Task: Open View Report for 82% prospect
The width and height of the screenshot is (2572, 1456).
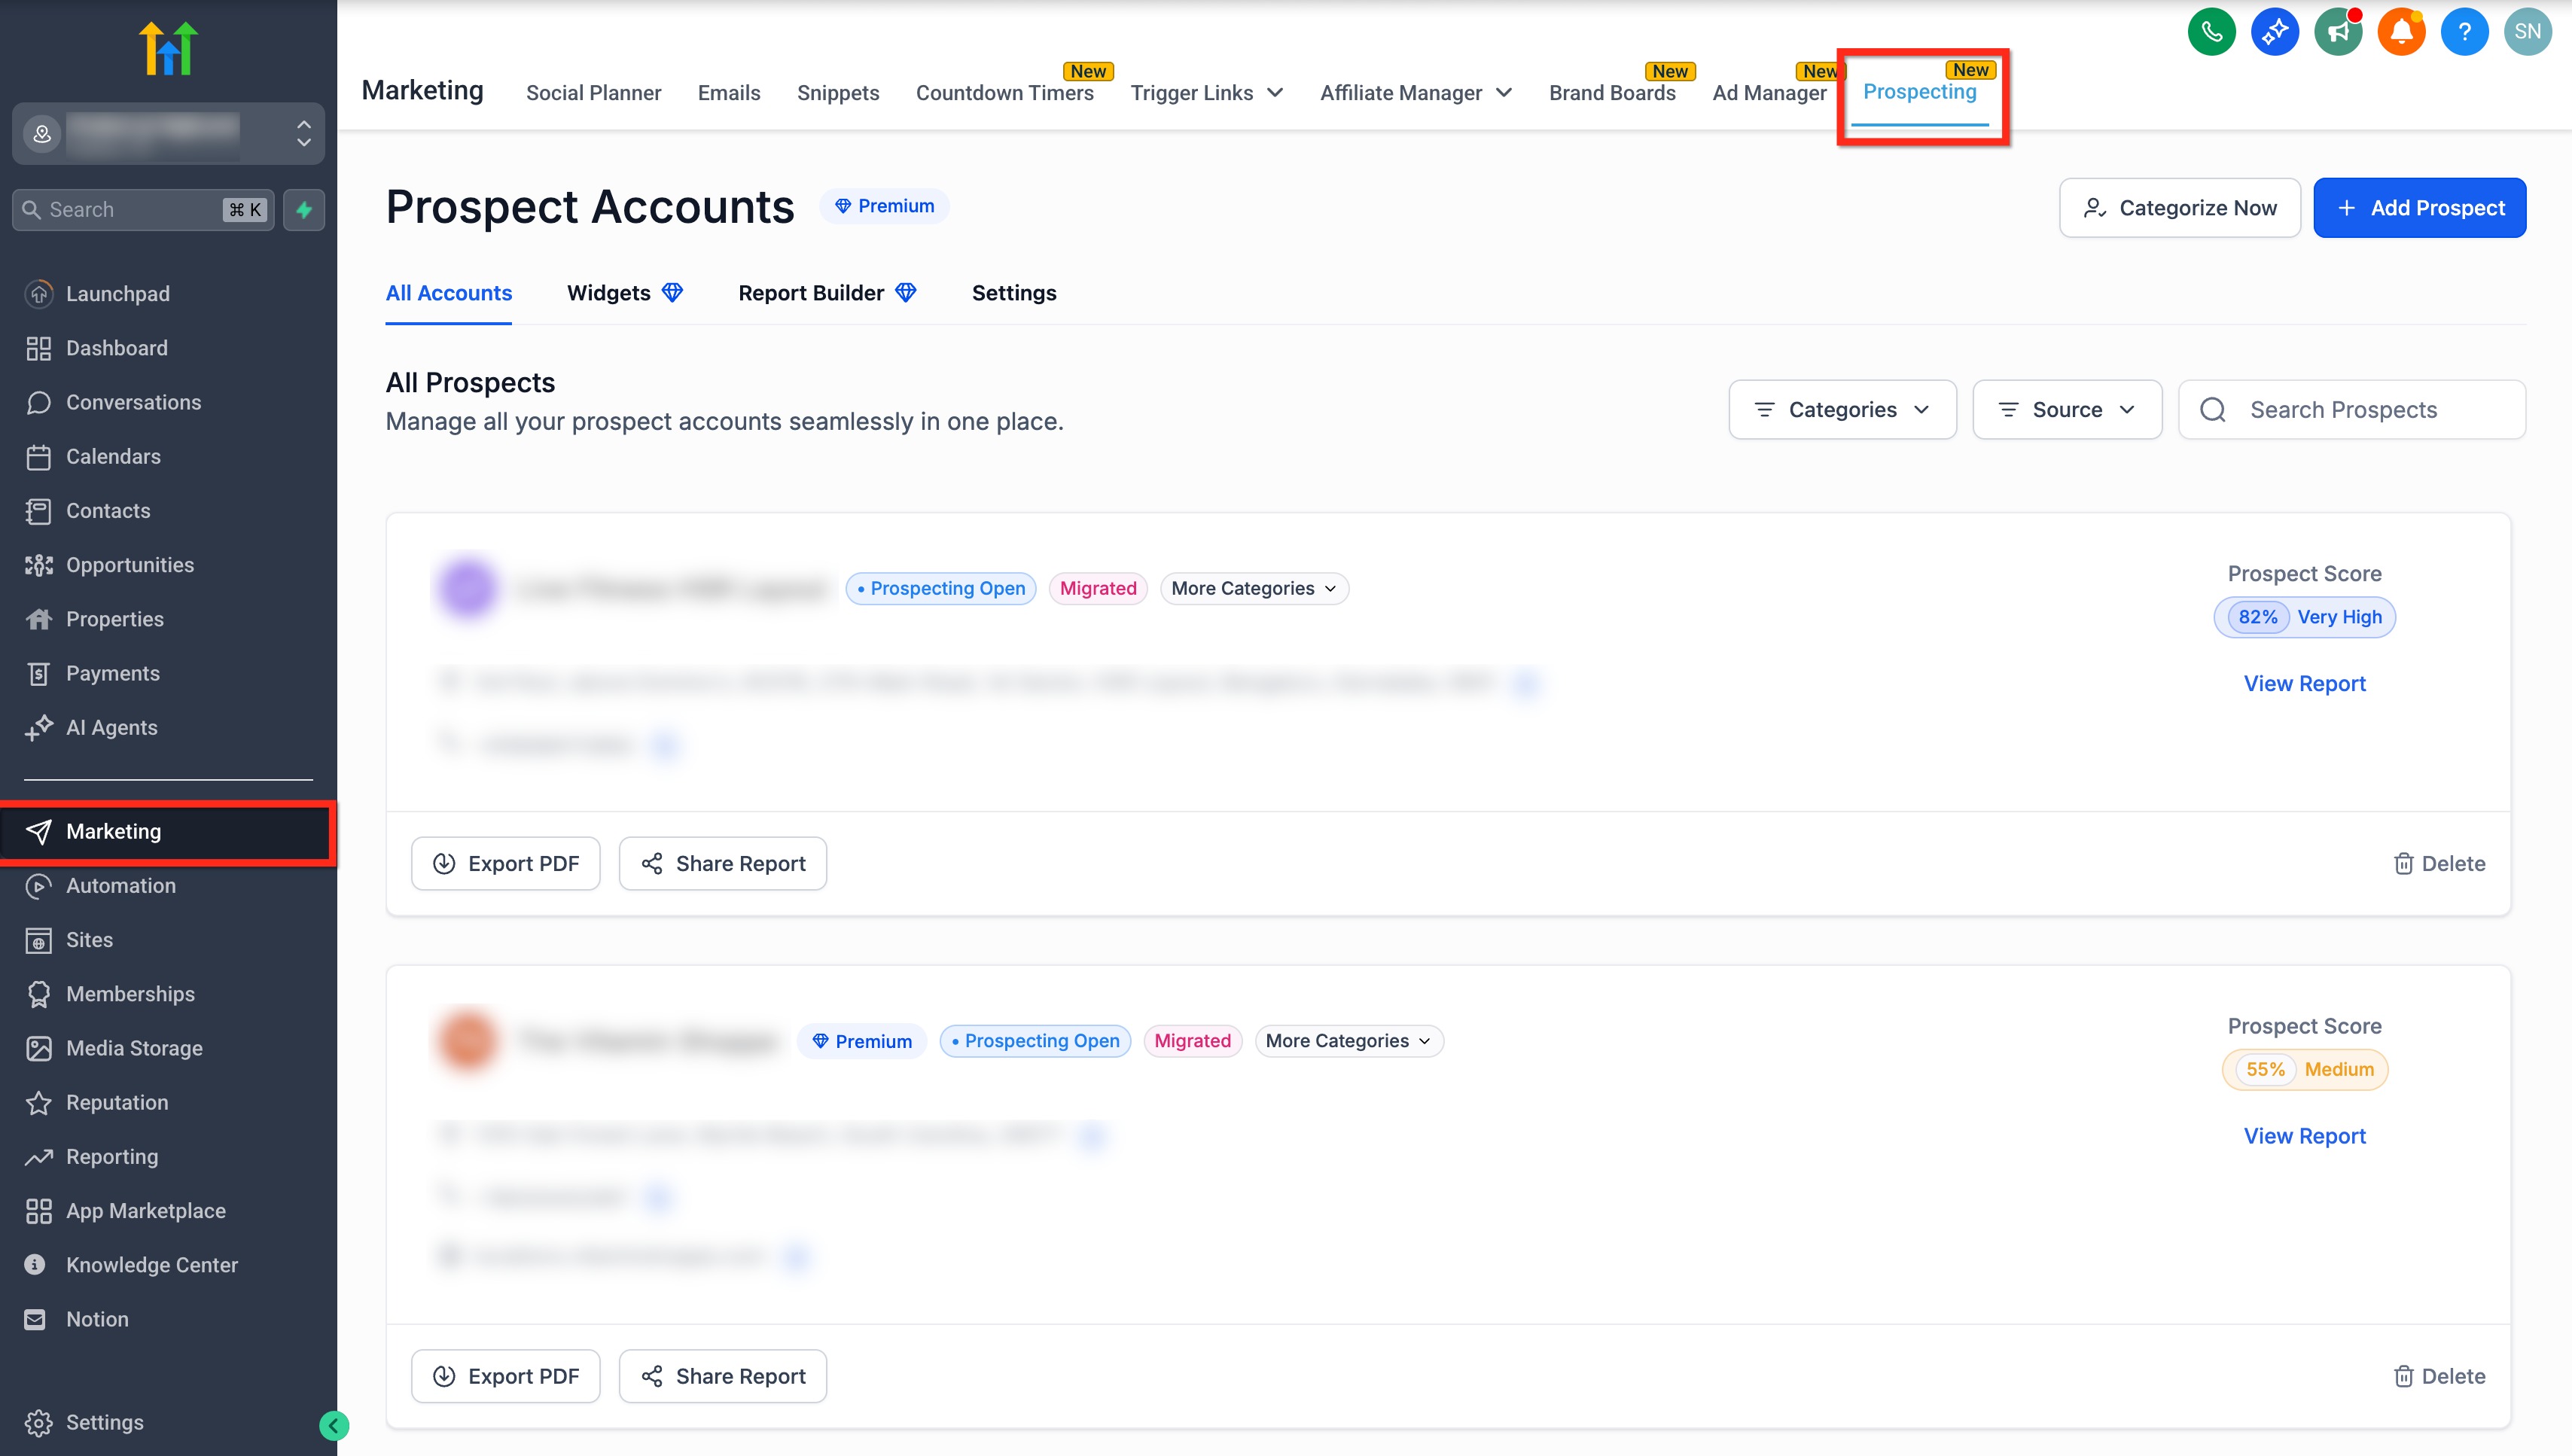Action: click(x=2304, y=683)
